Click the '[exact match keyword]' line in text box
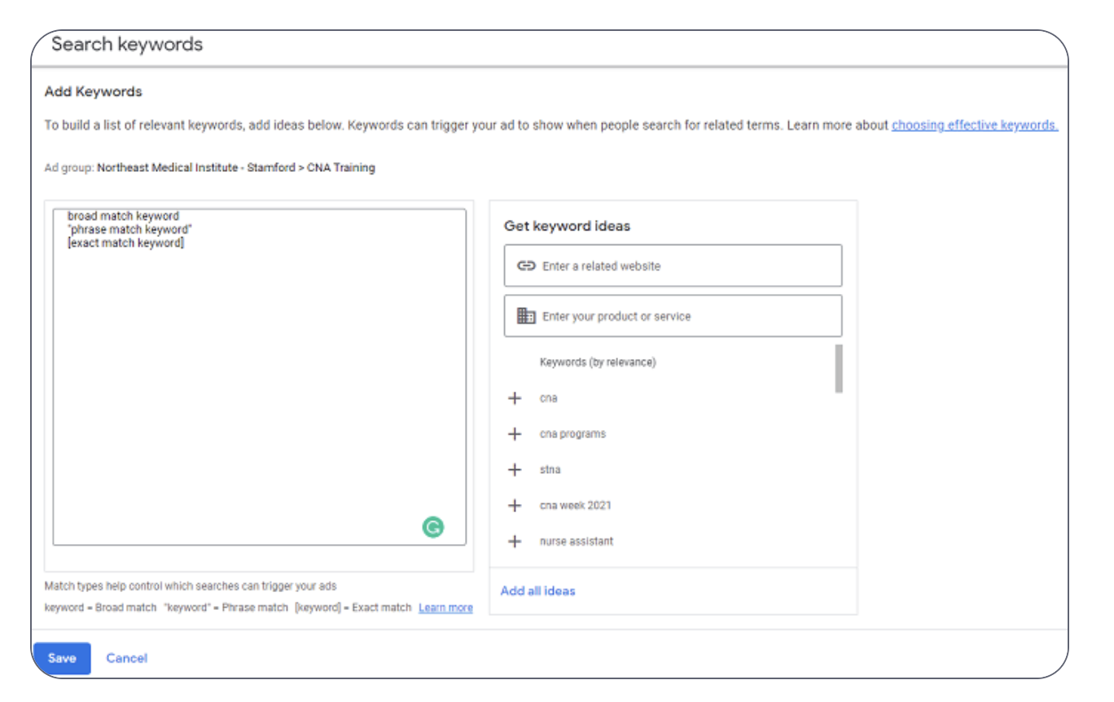1114x702 pixels. 125,243
